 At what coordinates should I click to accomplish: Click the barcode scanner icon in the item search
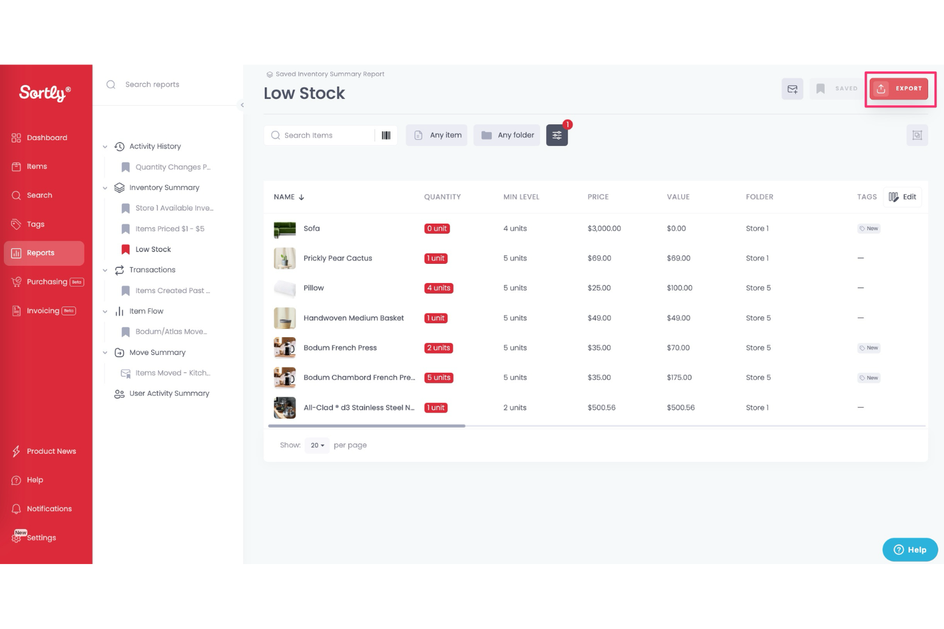[x=386, y=135]
